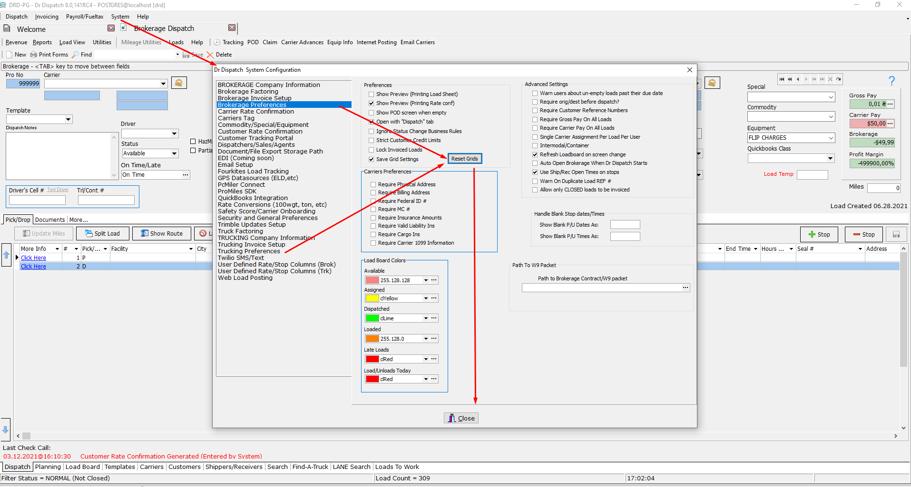Open the Equipment dropdown showing FLIP CHARGES
911x487 pixels.
point(831,138)
